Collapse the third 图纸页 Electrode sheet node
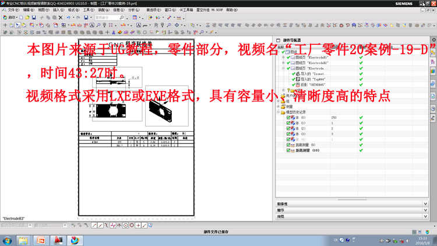 pyautogui.click(x=283, y=68)
